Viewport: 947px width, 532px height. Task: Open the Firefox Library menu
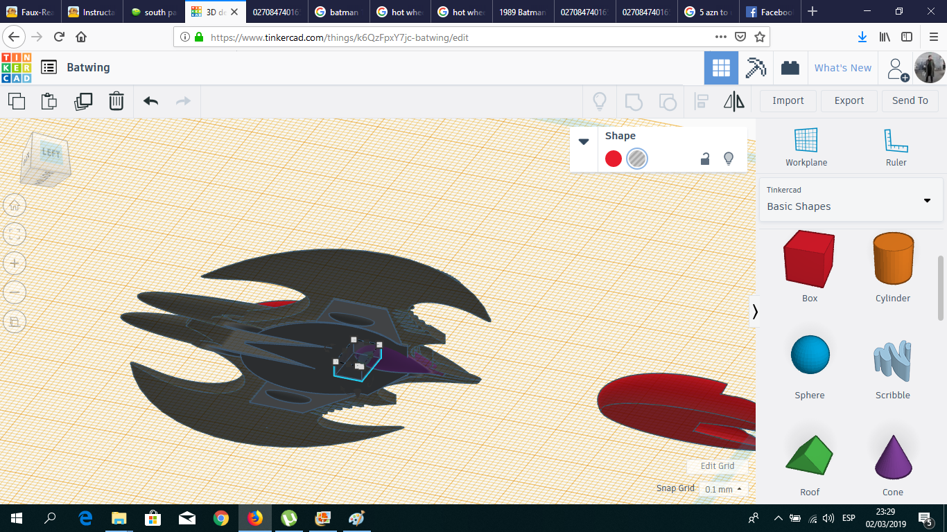point(885,37)
